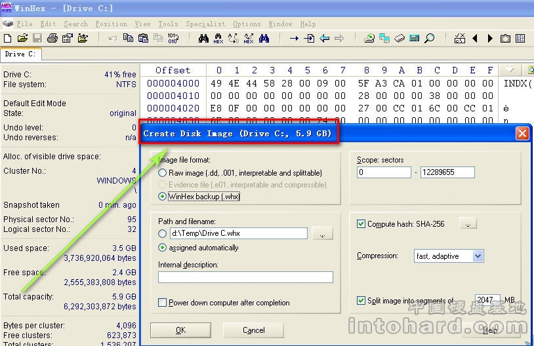Click the Clone Disk icon
The width and height of the screenshot is (534, 346).
coord(384,38)
